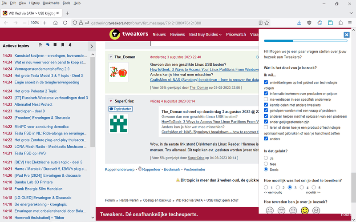Select the 'Ja' radio button
Image resolution: width=356 pixels, height=222 pixels.
point(266,158)
